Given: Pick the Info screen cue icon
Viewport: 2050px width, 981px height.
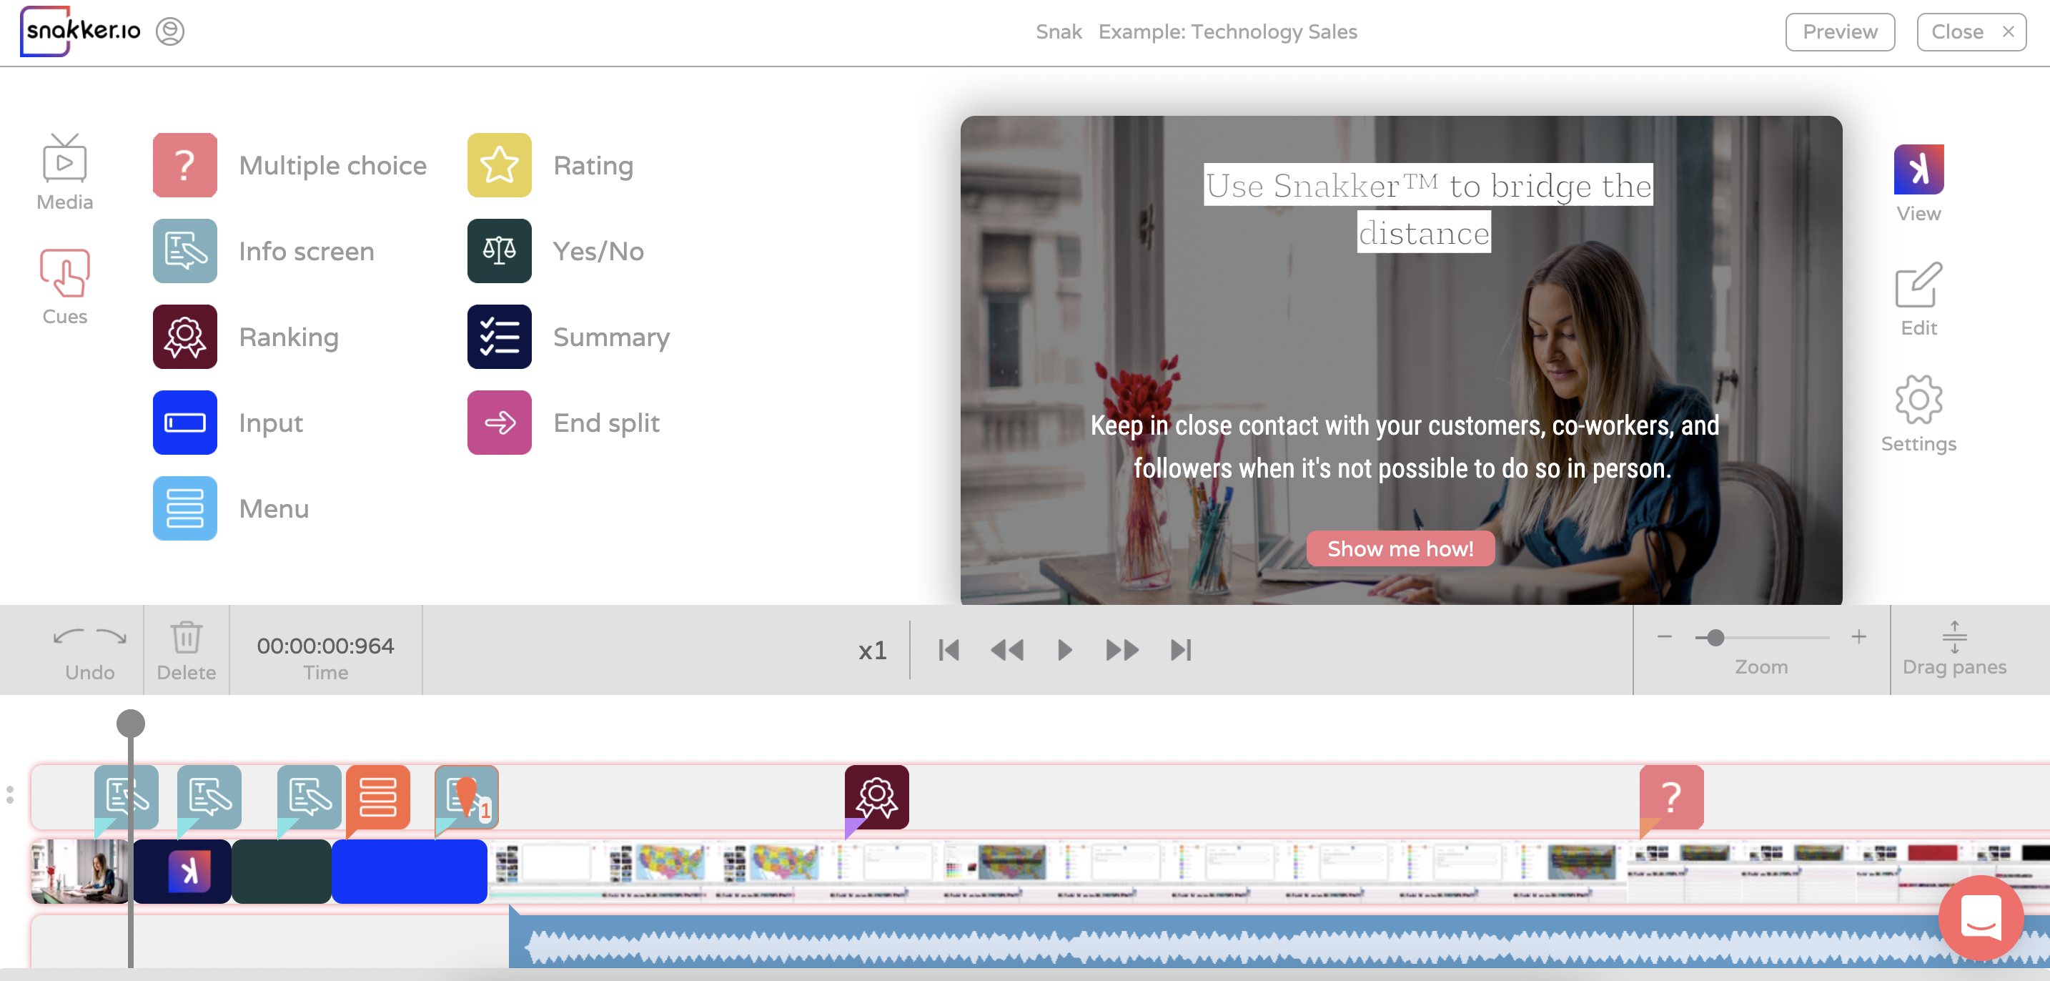Looking at the screenshot, I should pyautogui.click(x=184, y=251).
